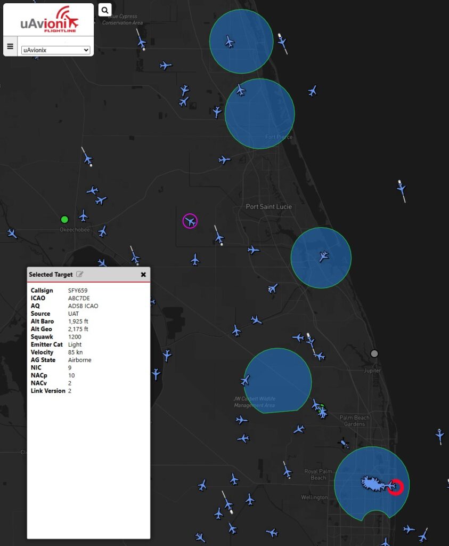This screenshot has width=449, height=546.
Task: Click the gray dot marker above Jupiter
Action: click(374, 354)
